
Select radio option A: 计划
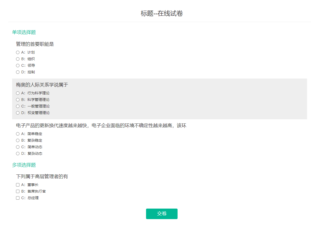[x=18, y=52]
